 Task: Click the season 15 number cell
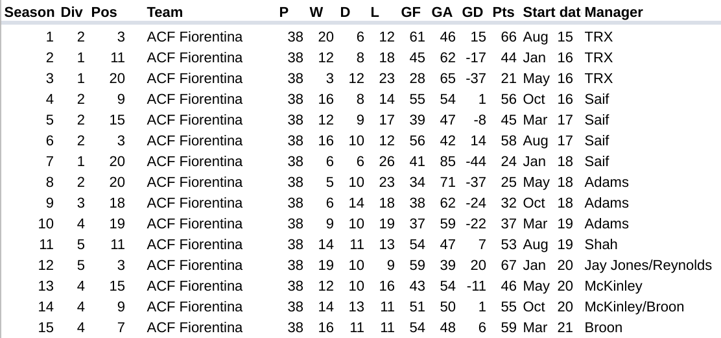coord(45,328)
